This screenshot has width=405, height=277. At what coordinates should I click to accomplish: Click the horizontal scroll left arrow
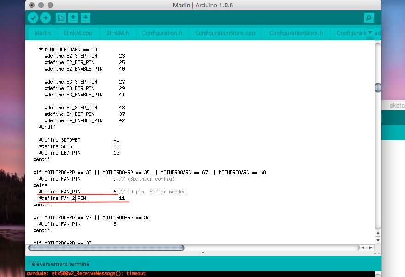point(363,247)
